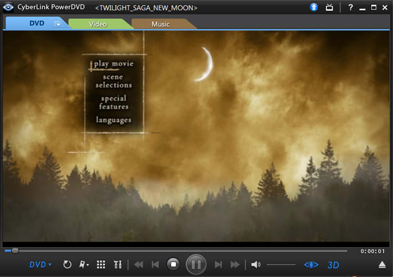Expand the DVD tab dropdown arrow
The height and width of the screenshot is (277, 393).
(x=58, y=24)
